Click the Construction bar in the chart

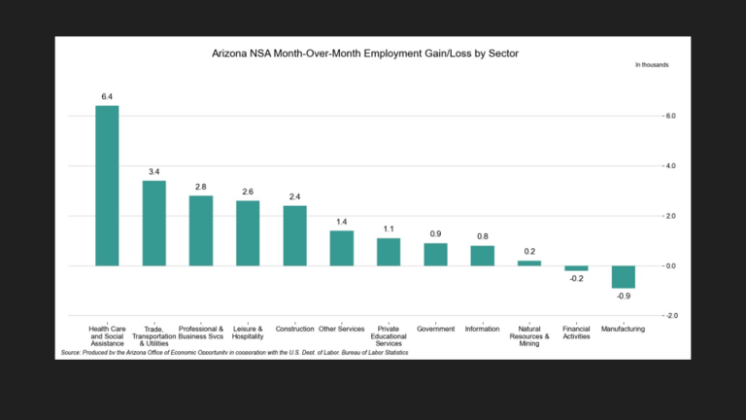click(294, 235)
